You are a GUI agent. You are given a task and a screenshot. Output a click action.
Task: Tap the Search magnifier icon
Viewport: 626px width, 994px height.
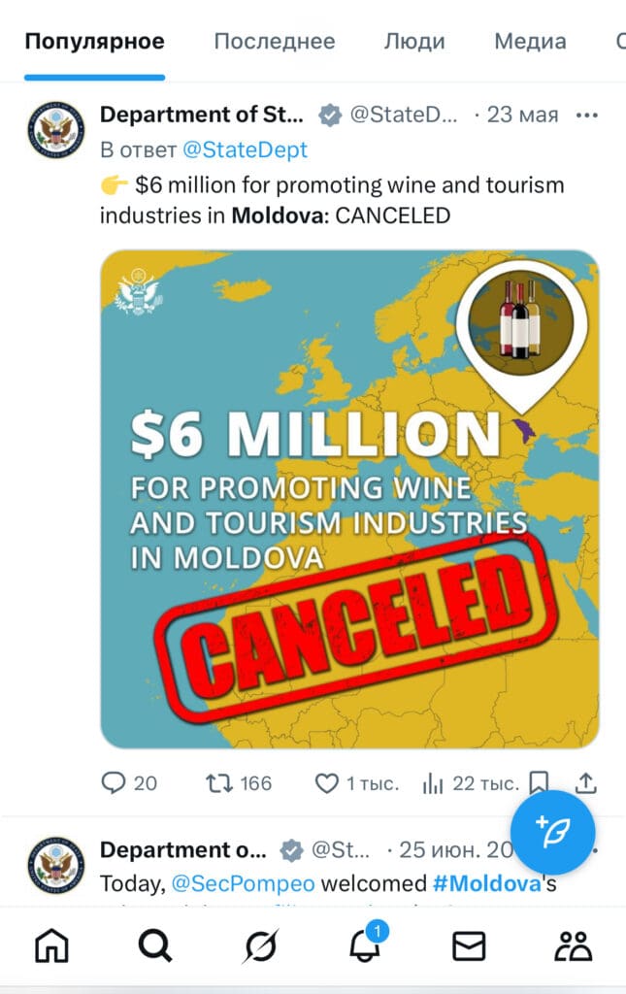[x=155, y=944]
